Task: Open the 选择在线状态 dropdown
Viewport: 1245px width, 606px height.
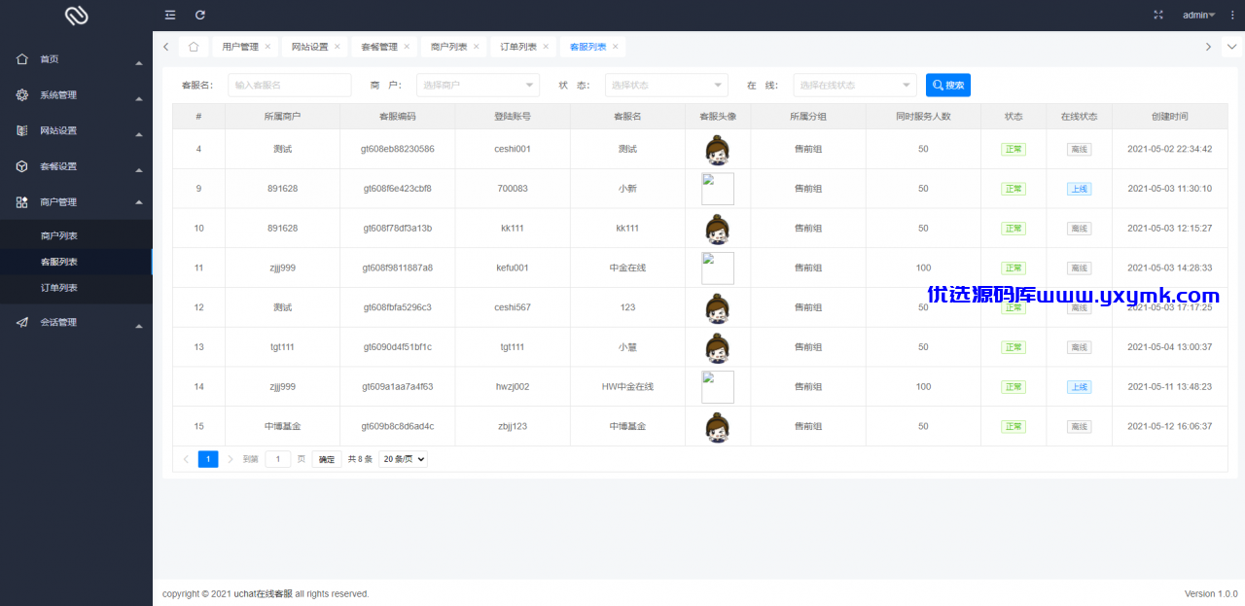Action: point(855,85)
